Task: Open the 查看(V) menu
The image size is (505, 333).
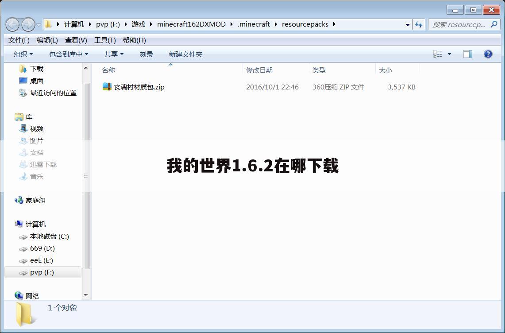Action: coord(76,40)
